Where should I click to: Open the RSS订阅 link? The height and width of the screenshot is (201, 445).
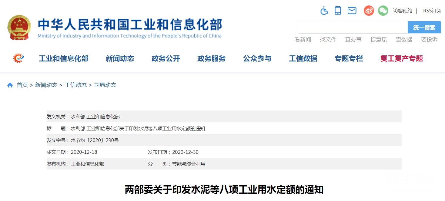432,11
